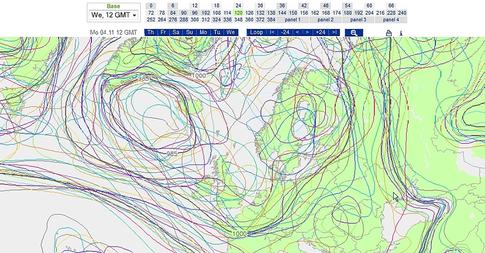This screenshot has width=485, height=253.
Task: Select forecast hour 384
Action: coord(271,19)
